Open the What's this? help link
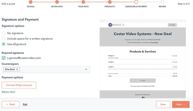This screenshot has height=111, width=193. tap(8, 92)
